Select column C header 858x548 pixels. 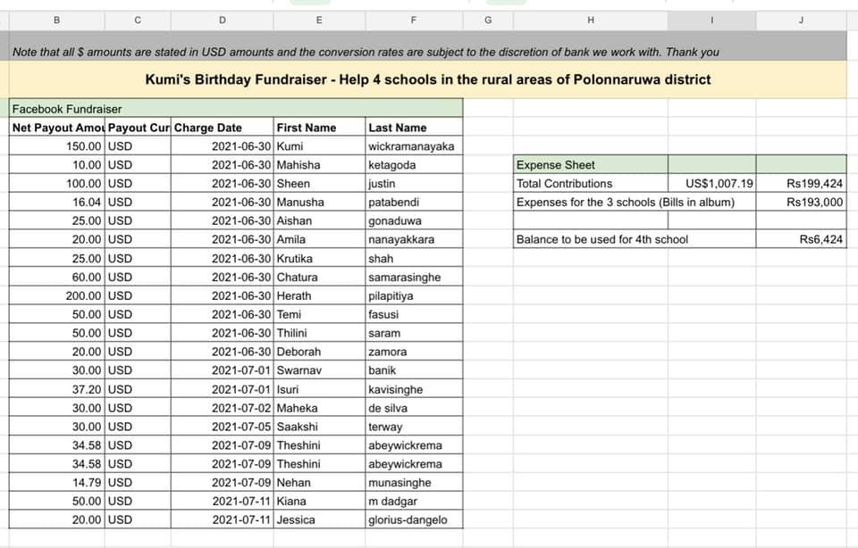pyautogui.click(x=138, y=21)
